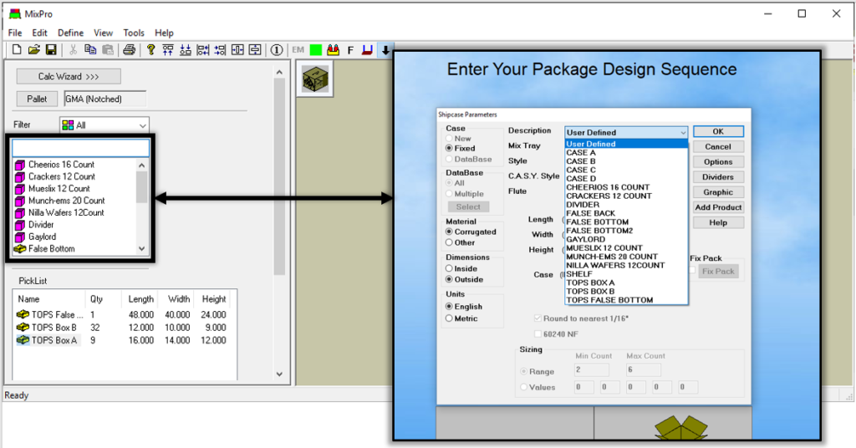Open the Filter dropdown showing All
Screen dimensions: 856x448
[x=104, y=125]
